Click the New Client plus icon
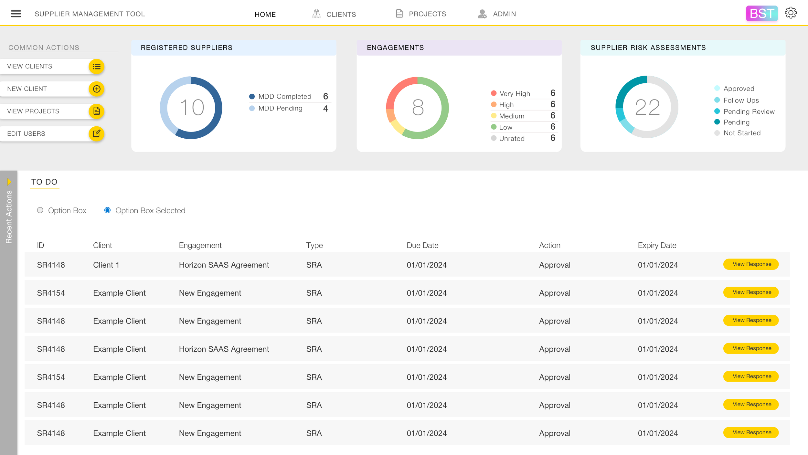Viewport: 808px width, 455px height. (x=96, y=89)
